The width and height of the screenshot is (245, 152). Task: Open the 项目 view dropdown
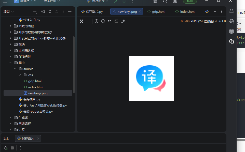(8, 11)
